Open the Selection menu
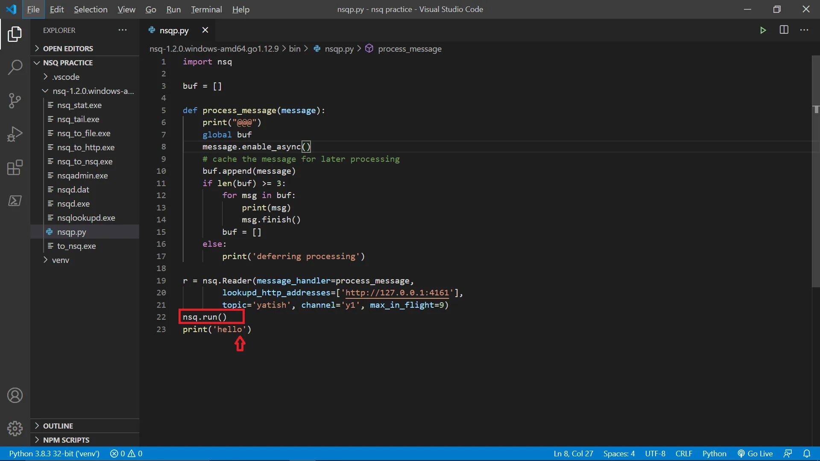This screenshot has height=461, width=820. tap(91, 9)
